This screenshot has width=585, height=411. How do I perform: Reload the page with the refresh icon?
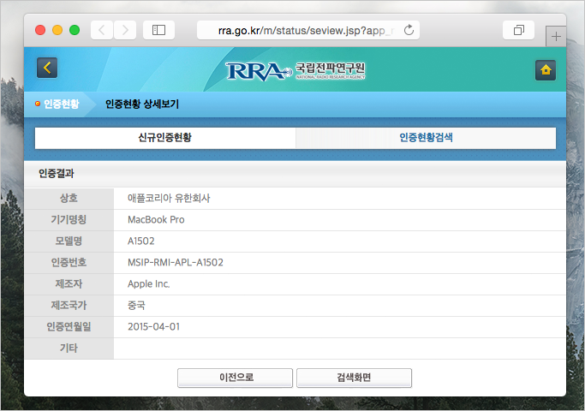click(409, 30)
